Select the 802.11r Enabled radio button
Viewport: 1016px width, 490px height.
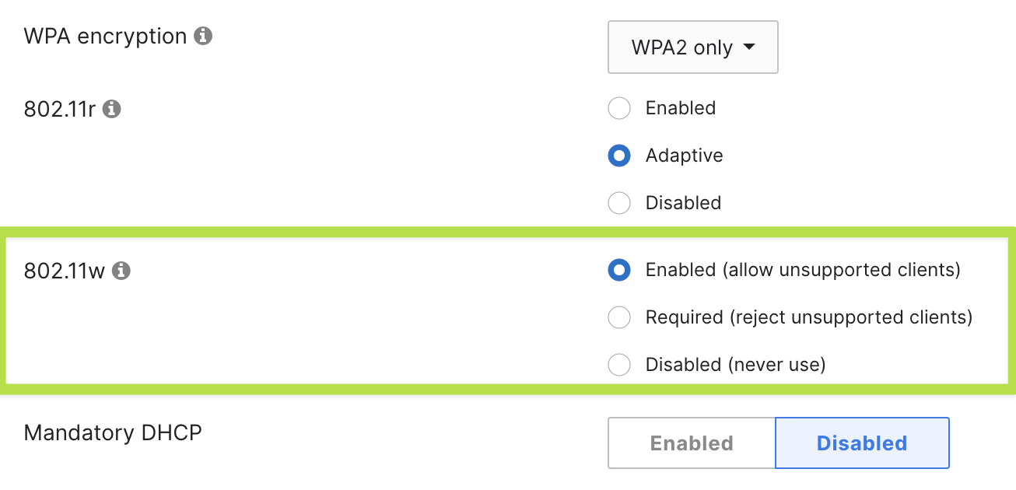pos(619,108)
